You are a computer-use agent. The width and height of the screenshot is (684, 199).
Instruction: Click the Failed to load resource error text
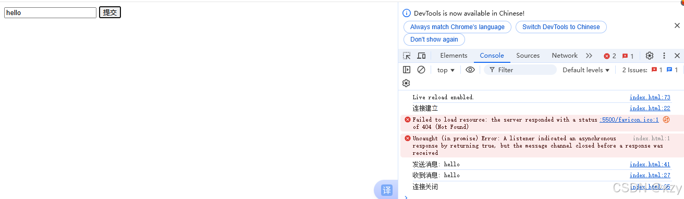pos(505,123)
